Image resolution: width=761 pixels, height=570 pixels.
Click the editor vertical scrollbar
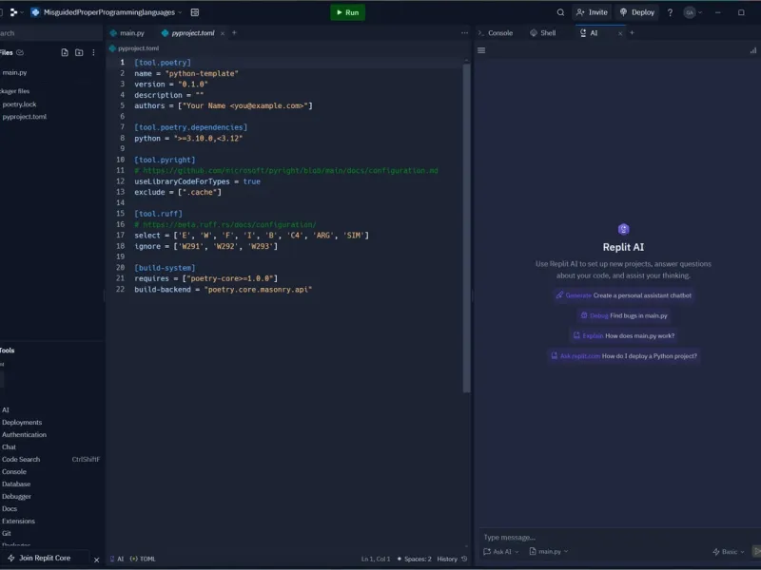pyautogui.click(x=466, y=228)
